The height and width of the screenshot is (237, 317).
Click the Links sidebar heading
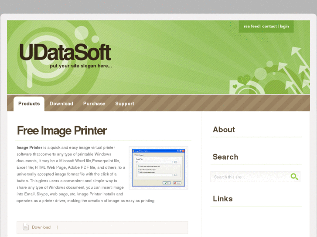pyautogui.click(x=222, y=199)
